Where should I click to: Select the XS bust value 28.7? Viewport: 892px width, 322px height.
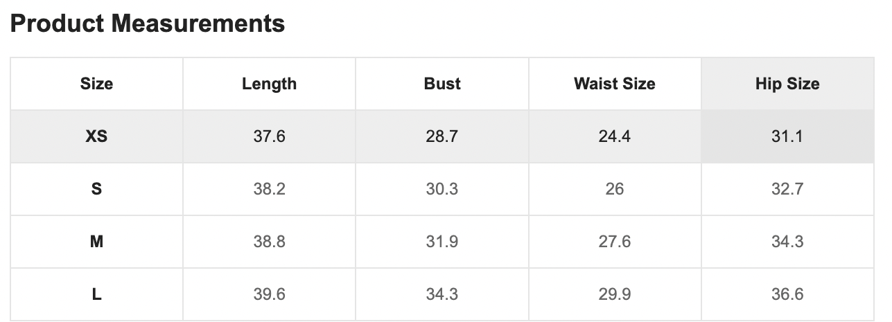coord(442,136)
